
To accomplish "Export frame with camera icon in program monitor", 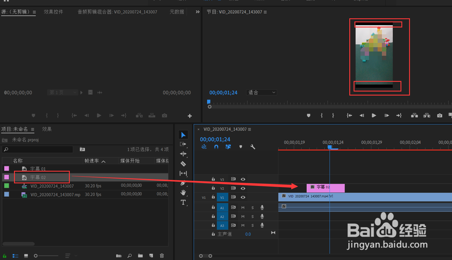I will (x=440, y=115).
